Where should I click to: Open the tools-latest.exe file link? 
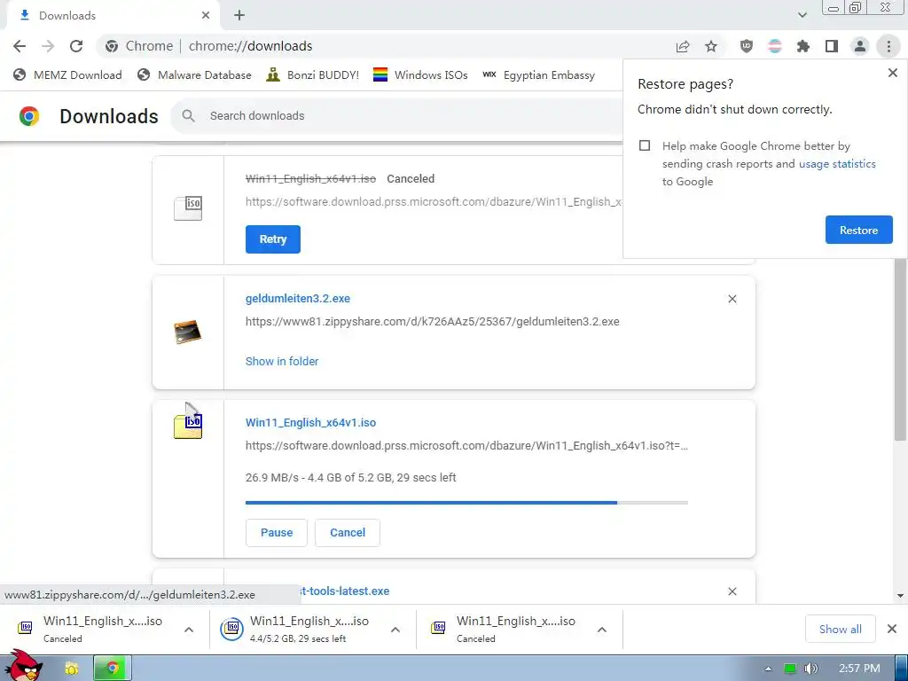click(345, 591)
